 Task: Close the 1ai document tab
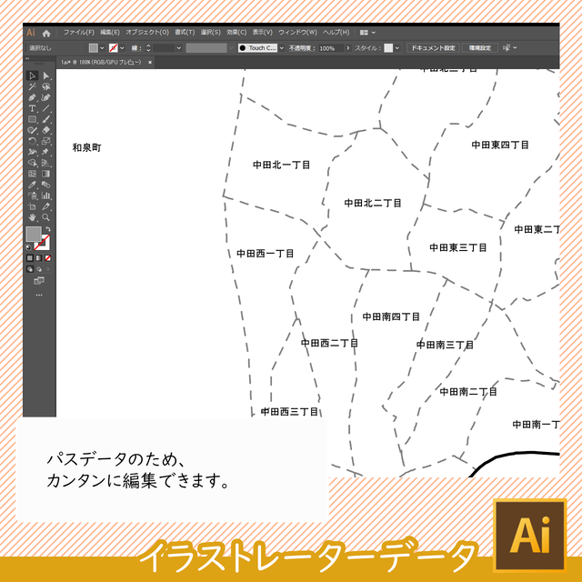150,63
